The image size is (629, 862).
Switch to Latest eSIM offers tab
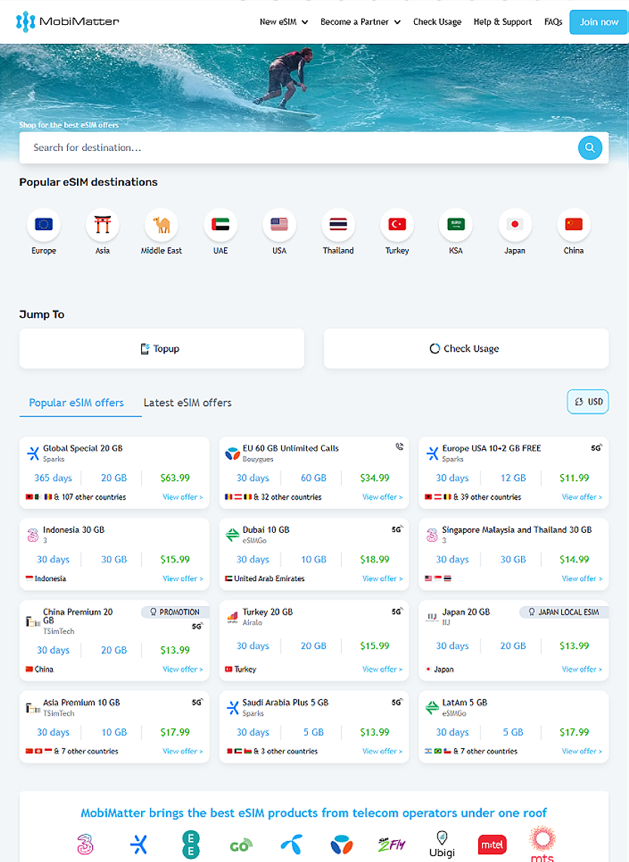click(x=187, y=402)
